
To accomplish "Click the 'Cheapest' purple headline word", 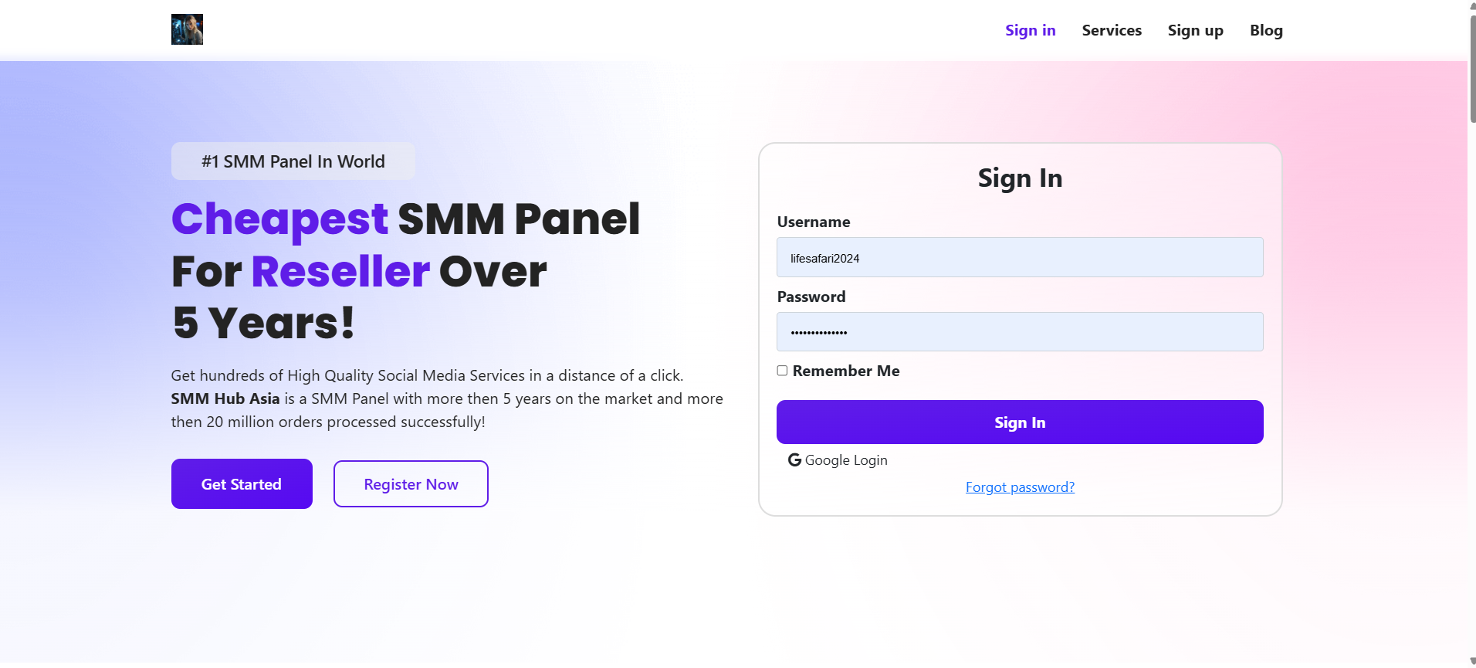I will tap(279, 219).
